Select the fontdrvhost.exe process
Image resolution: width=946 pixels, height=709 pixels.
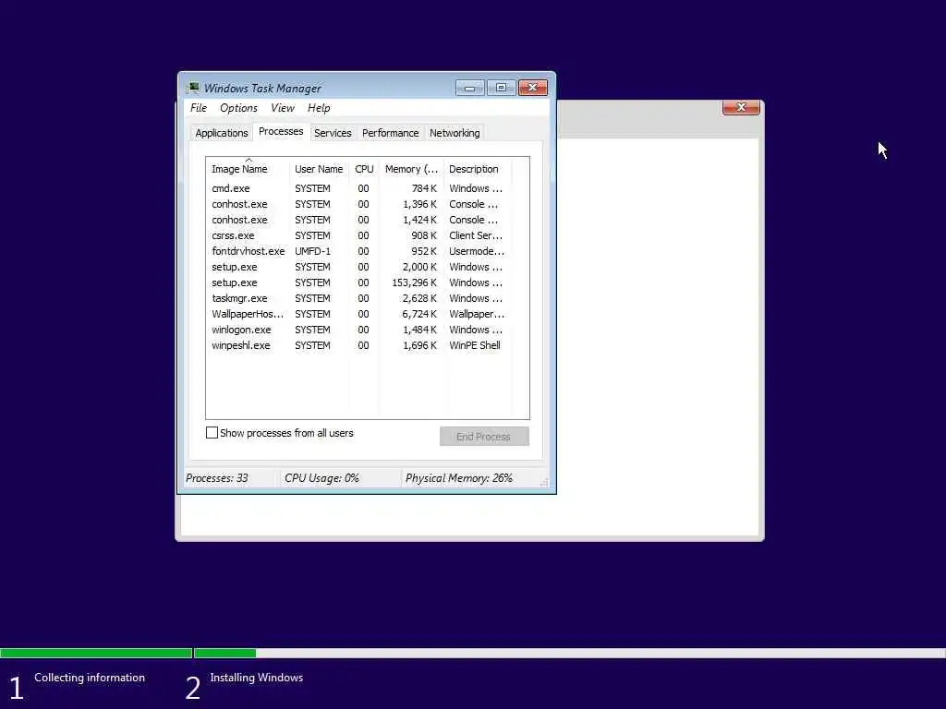(359, 251)
